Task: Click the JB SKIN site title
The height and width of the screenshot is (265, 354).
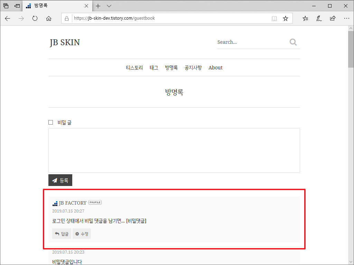Action: (65, 42)
